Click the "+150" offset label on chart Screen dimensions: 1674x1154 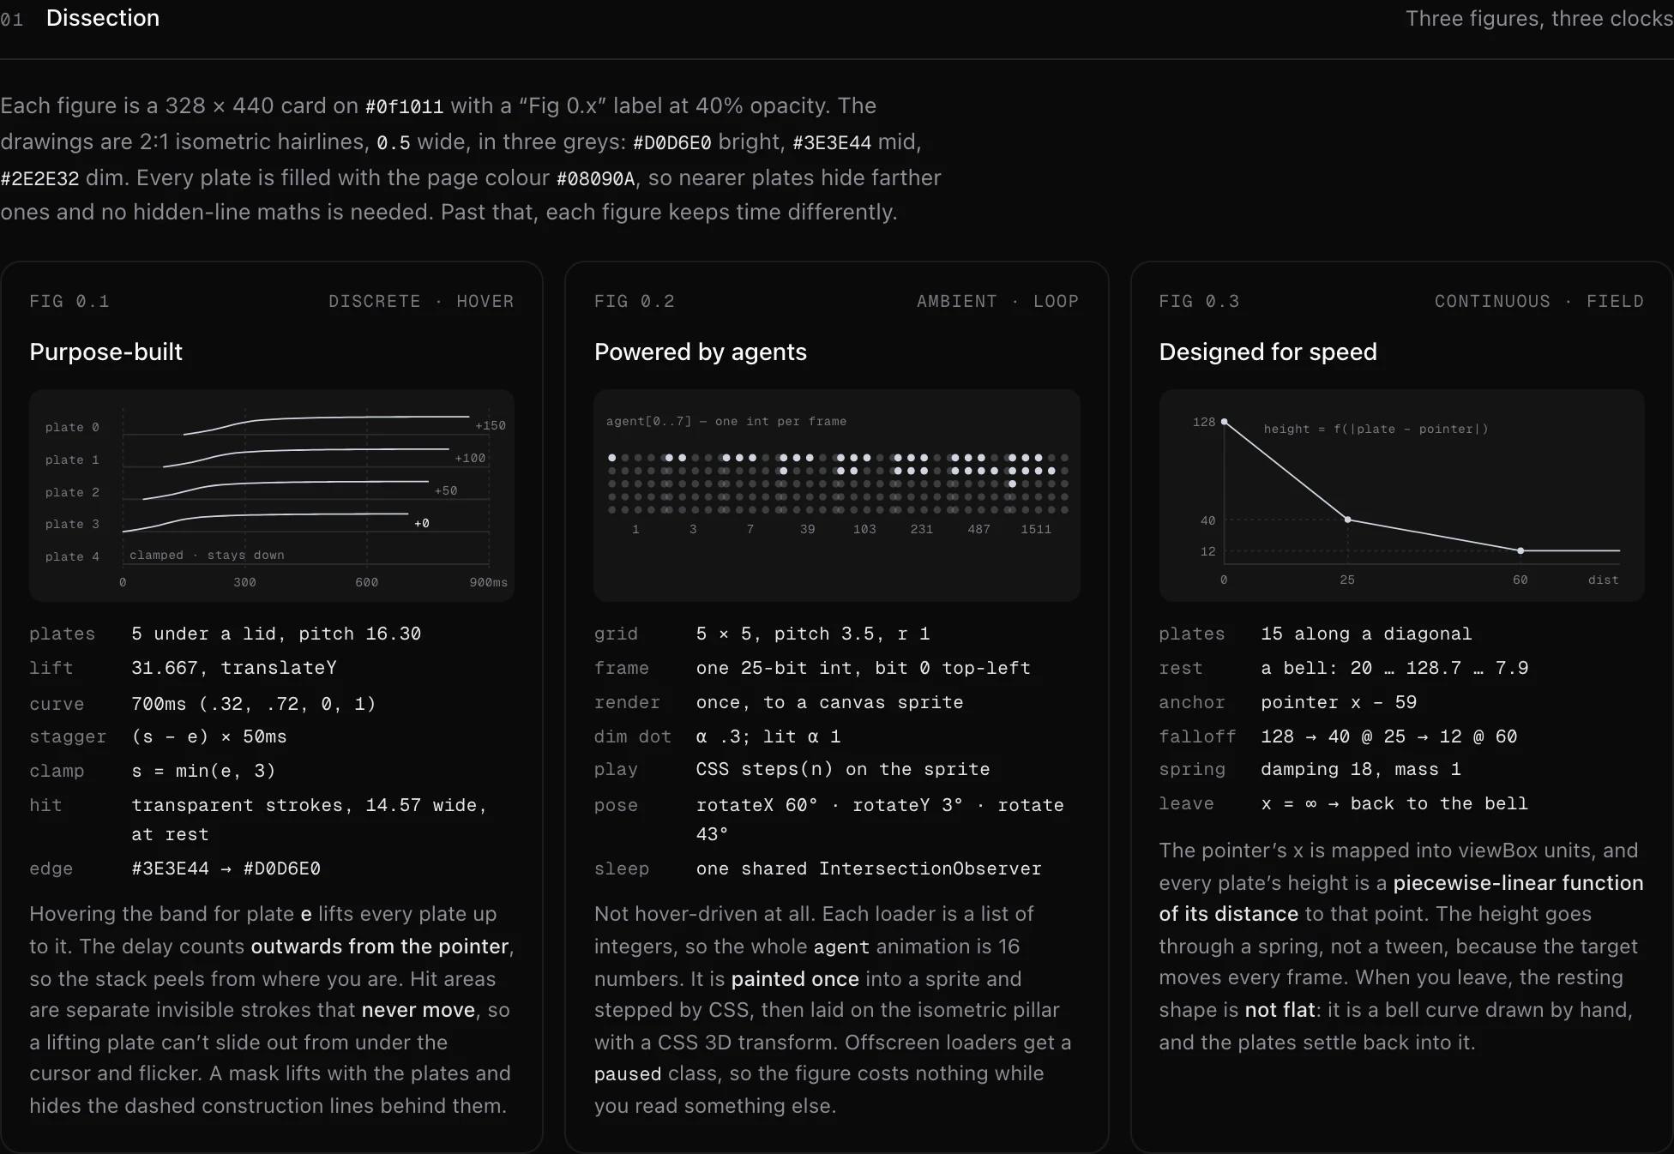click(x=491, y=425)
